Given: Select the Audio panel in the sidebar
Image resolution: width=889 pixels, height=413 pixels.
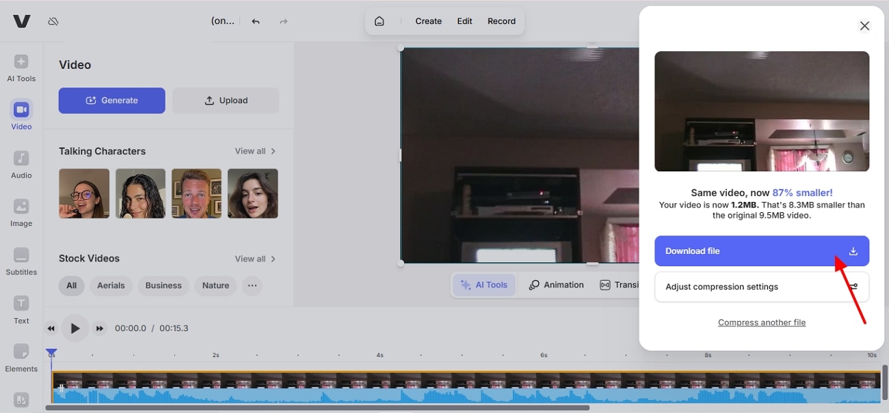Looking at the screenshot, I should (x=21, y=164).
